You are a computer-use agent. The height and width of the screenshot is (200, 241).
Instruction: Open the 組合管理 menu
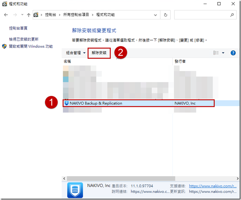coord(76,53)
